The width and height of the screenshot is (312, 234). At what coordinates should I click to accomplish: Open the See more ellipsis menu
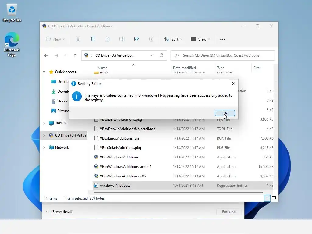coord(223,39)
